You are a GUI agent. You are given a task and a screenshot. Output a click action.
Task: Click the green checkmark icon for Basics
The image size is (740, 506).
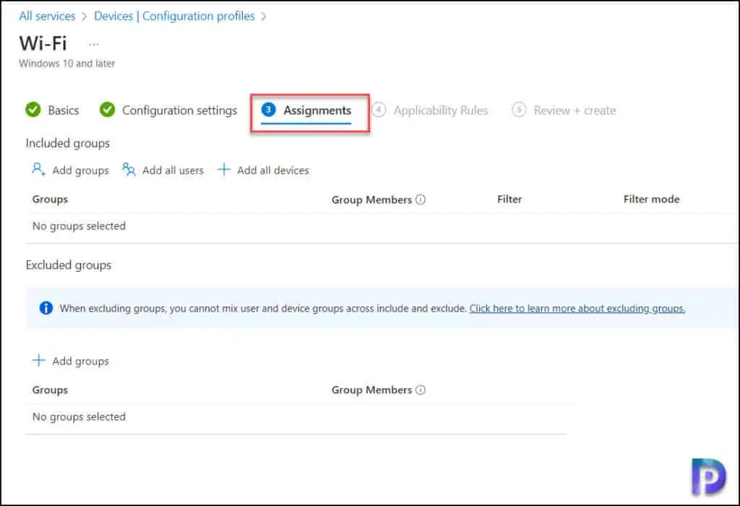(33, 109)
